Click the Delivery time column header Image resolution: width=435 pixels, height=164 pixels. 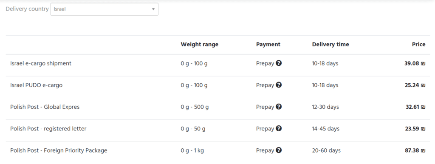click(330, 45)
